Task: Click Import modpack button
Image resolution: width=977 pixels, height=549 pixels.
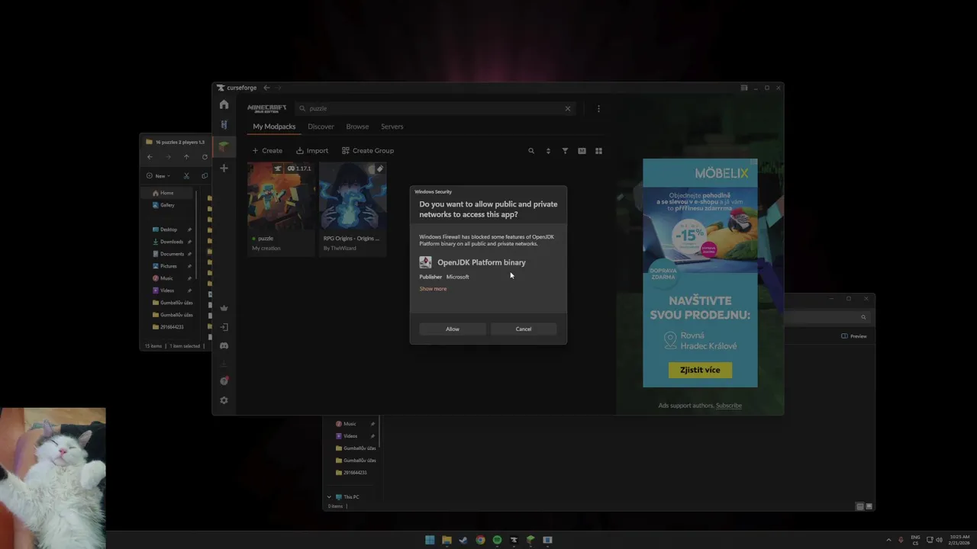Action: coord(312,151)
